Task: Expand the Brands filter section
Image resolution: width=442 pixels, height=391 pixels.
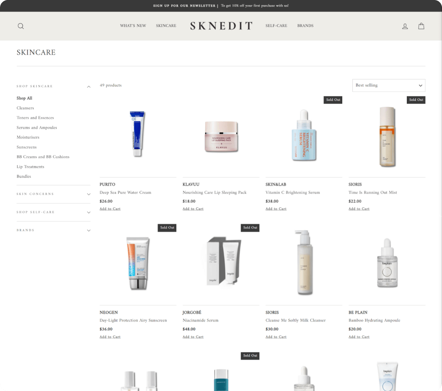Action: (x=53, y=230)
